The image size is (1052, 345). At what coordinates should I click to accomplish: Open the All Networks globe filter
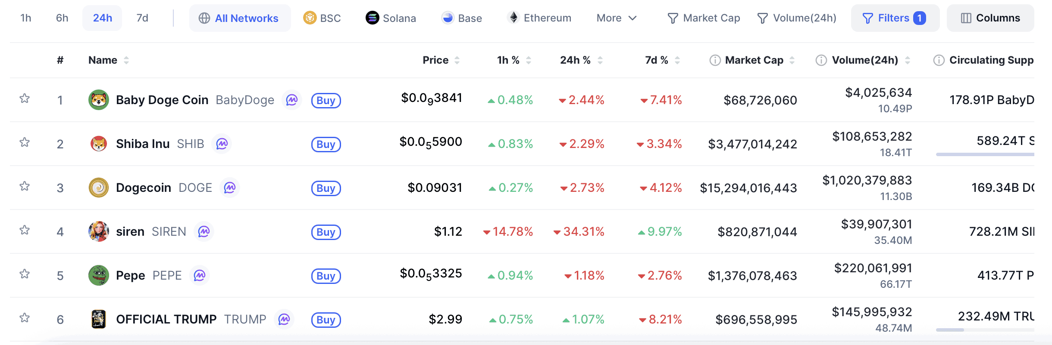(204, 18)
